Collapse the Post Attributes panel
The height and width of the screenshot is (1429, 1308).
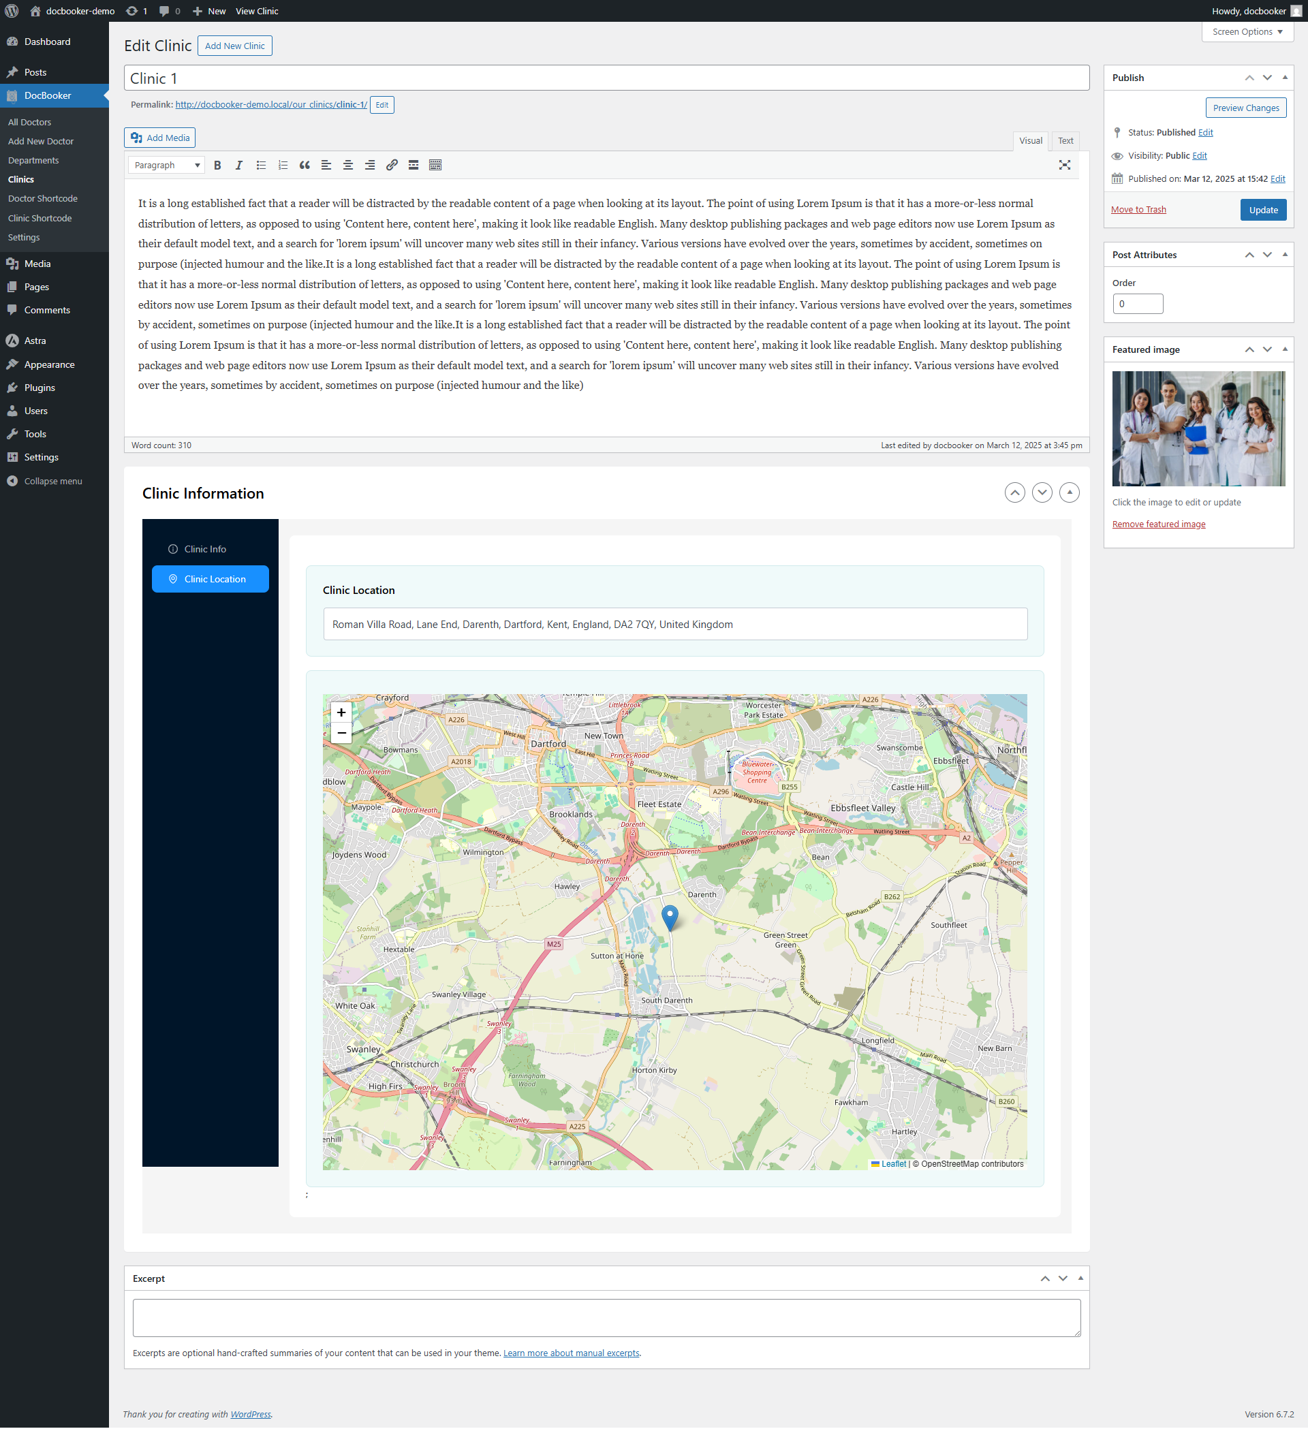tap(1285, 255)
